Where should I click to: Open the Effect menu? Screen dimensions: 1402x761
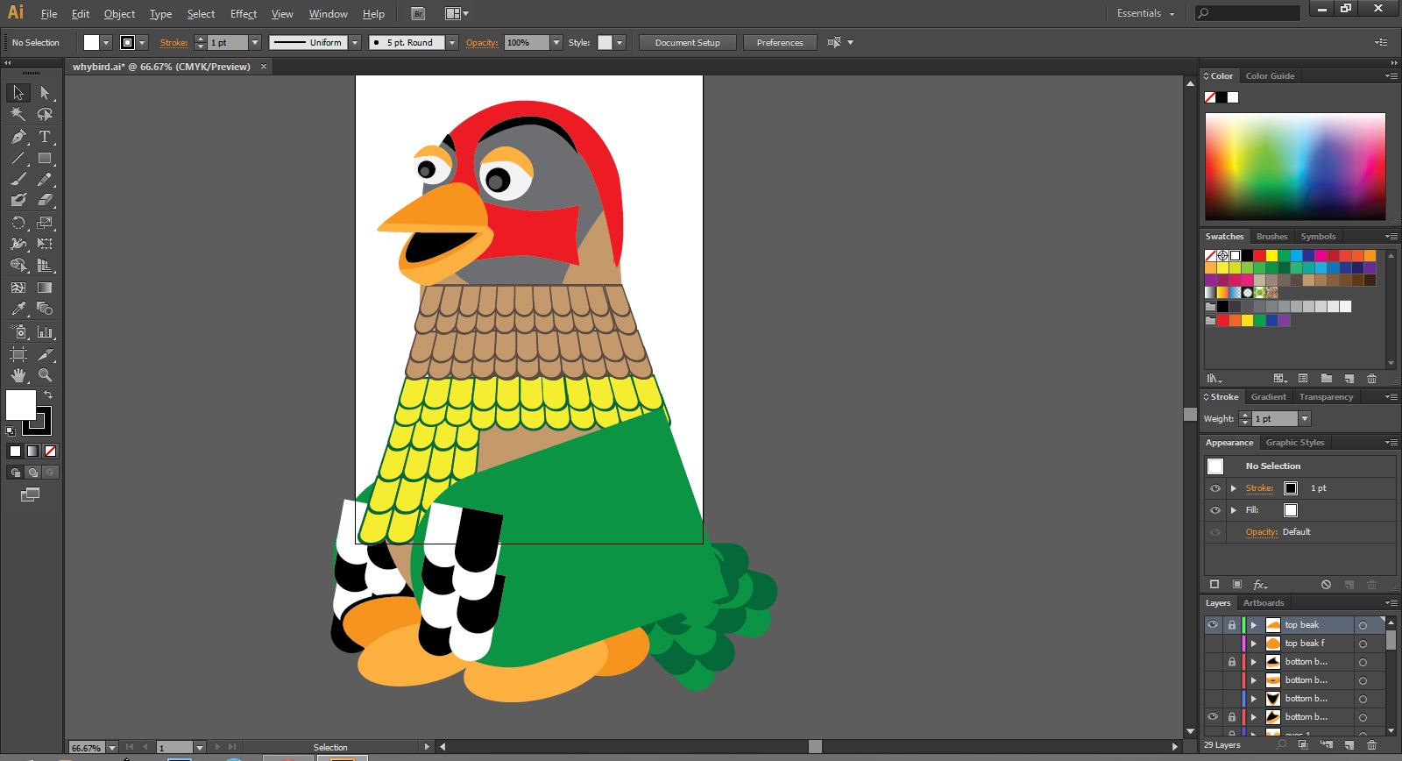click(244, 14)
